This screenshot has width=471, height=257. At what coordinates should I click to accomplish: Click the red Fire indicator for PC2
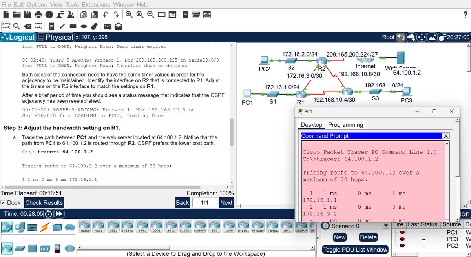402,246
